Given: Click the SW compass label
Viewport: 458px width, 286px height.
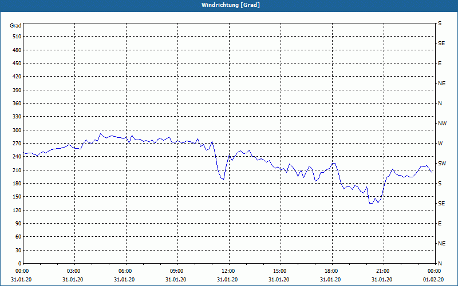Looking at the screenshot, I should [442, 164].
